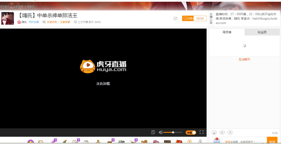Click the circular arrow icon beside 订阅
This screenshot has height=144, width=281.
(x=175, y=18)
